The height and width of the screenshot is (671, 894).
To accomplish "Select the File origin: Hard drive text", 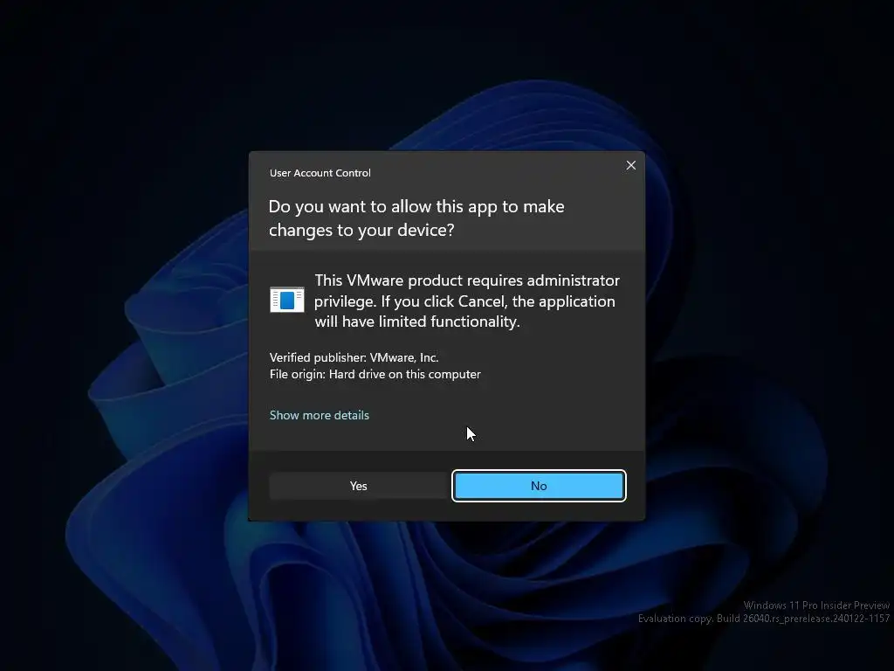I will click(x=375, y=374).
